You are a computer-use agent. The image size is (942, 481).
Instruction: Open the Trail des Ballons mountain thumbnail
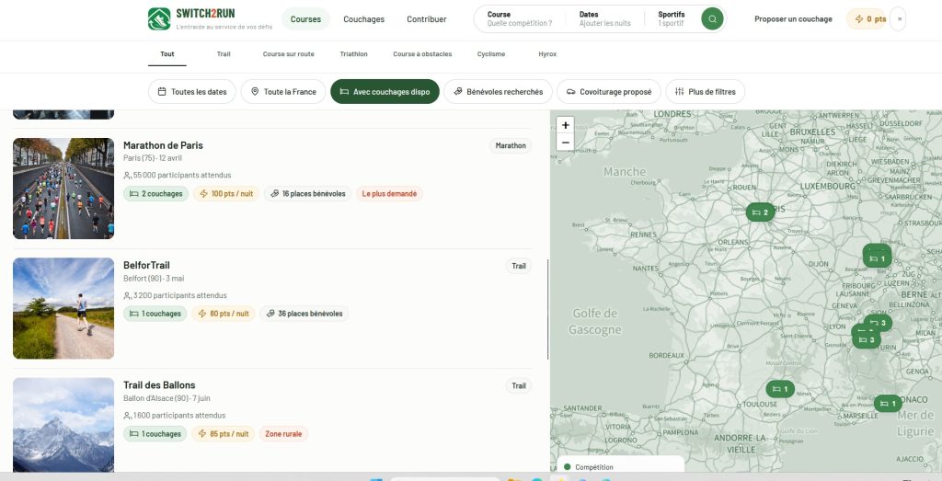coord(63,425)
